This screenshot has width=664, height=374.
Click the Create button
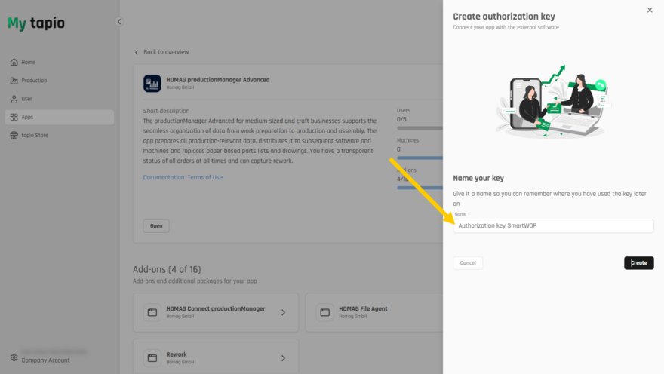(x=638, y=262)
